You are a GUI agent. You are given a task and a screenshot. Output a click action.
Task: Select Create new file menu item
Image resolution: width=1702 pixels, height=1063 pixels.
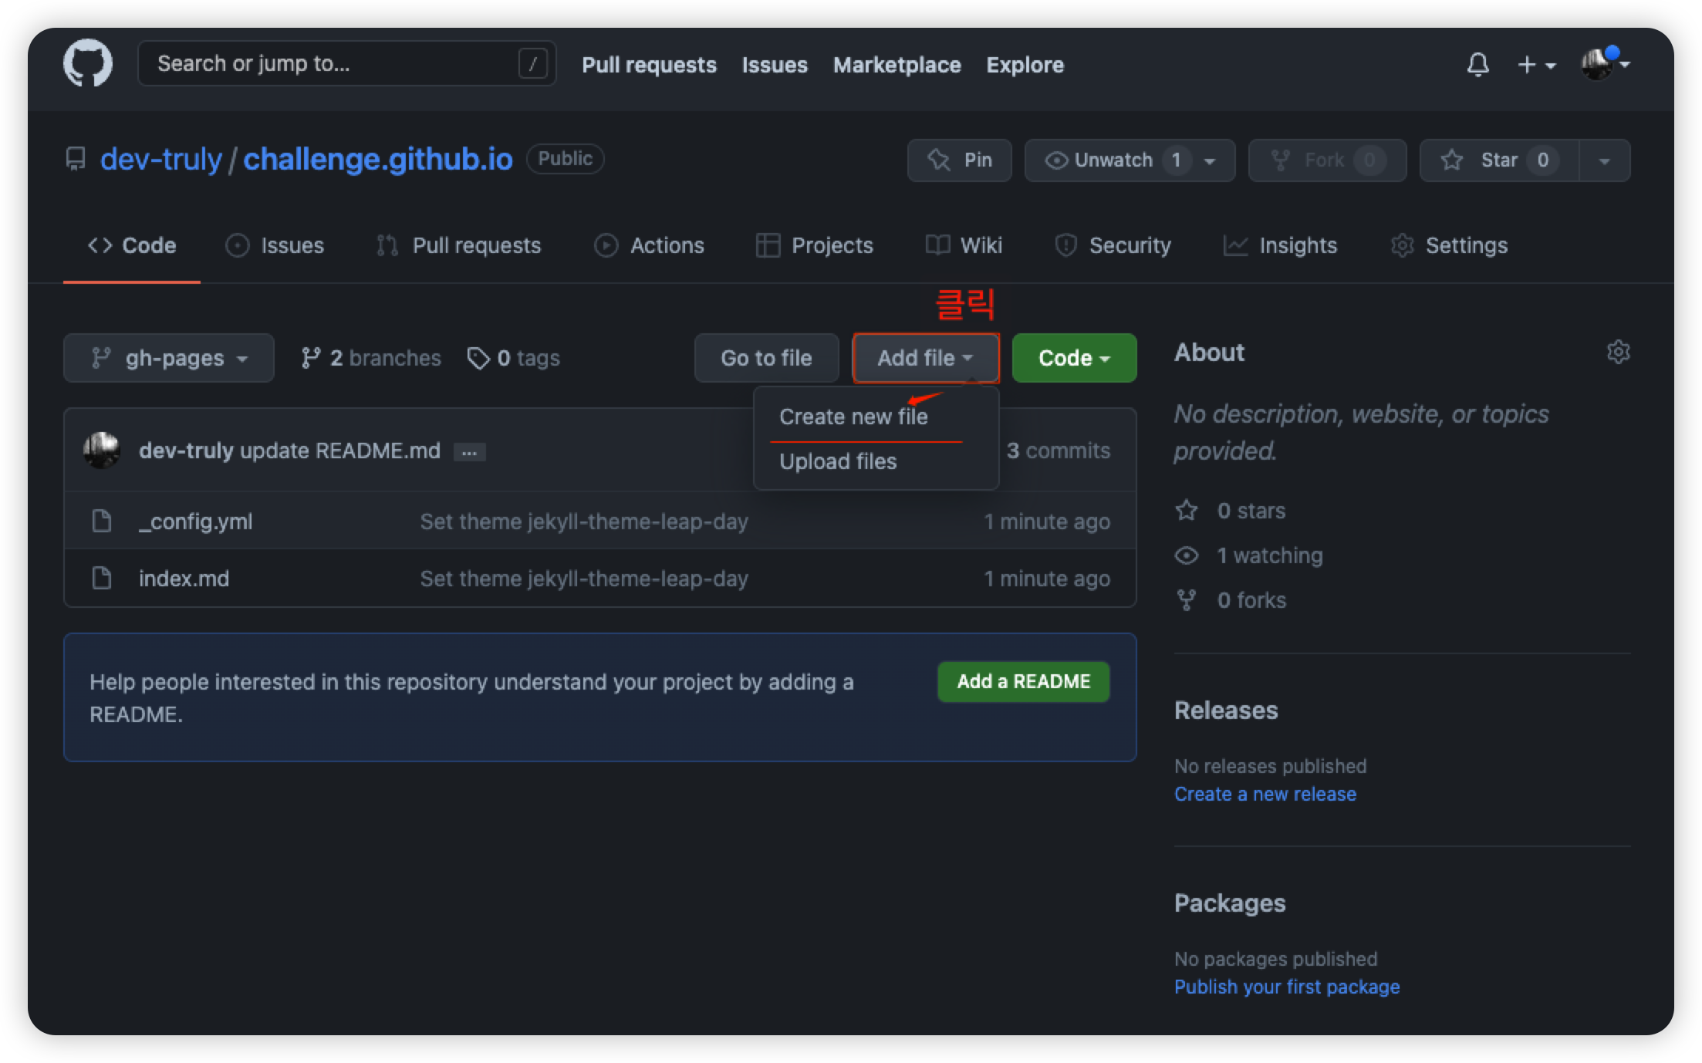tap(853, 417)
